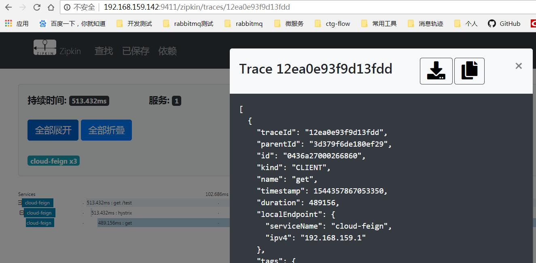Select the cloud-feign label in the get /test row
This screenshot has height=263, width=536.
coord(38,203)
